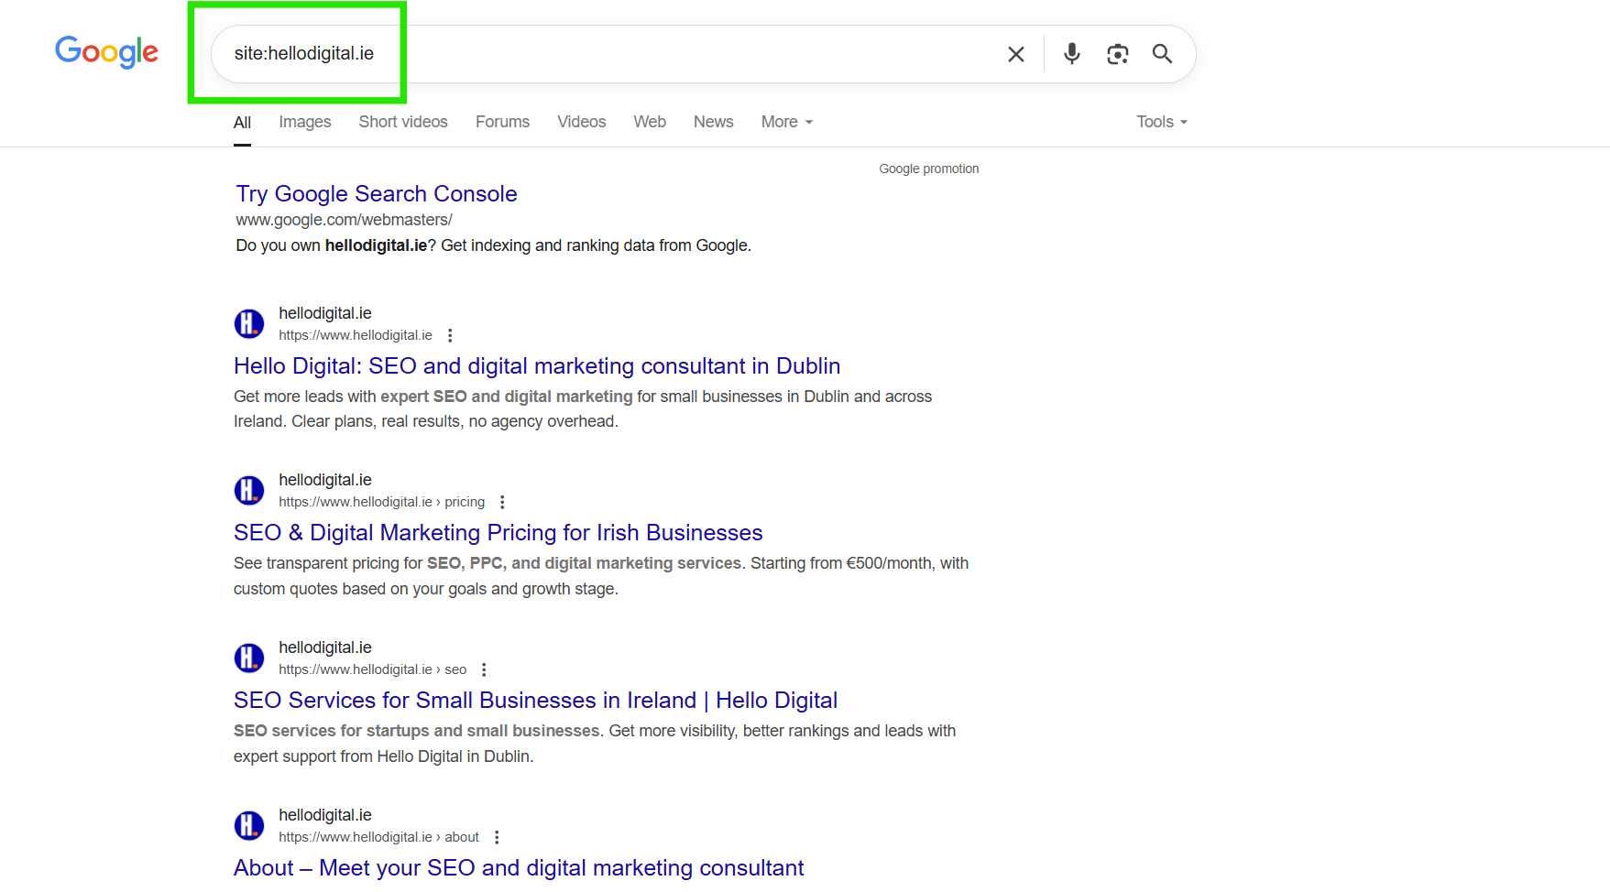Open the three-dot menu for the about result
Screen dimensions: 1610x892
(497, 837)
